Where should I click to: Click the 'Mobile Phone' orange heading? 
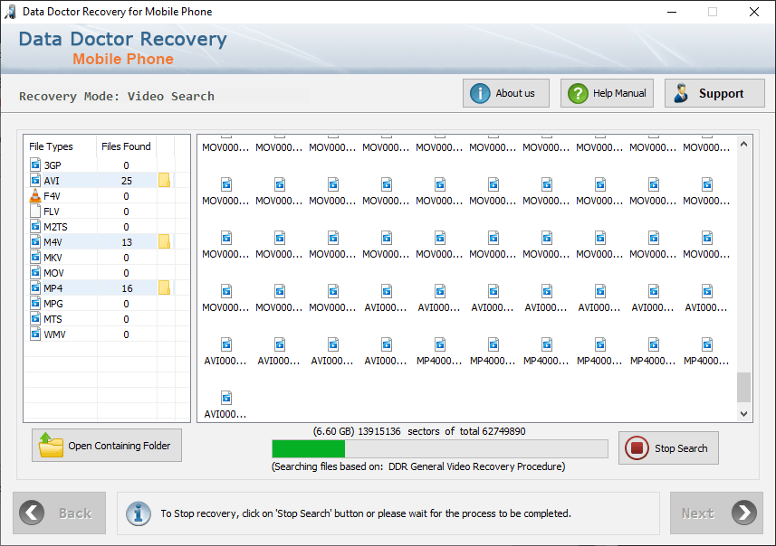[123, 59]
